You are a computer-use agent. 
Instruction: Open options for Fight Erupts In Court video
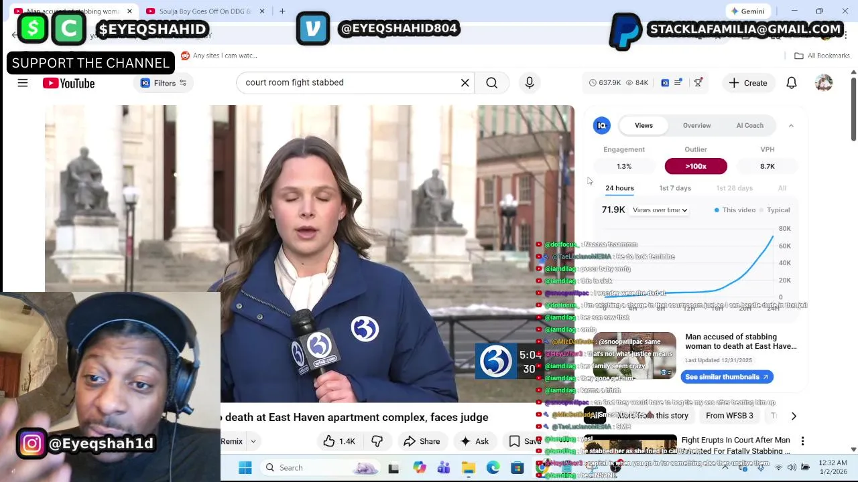[x=802, y=441]
